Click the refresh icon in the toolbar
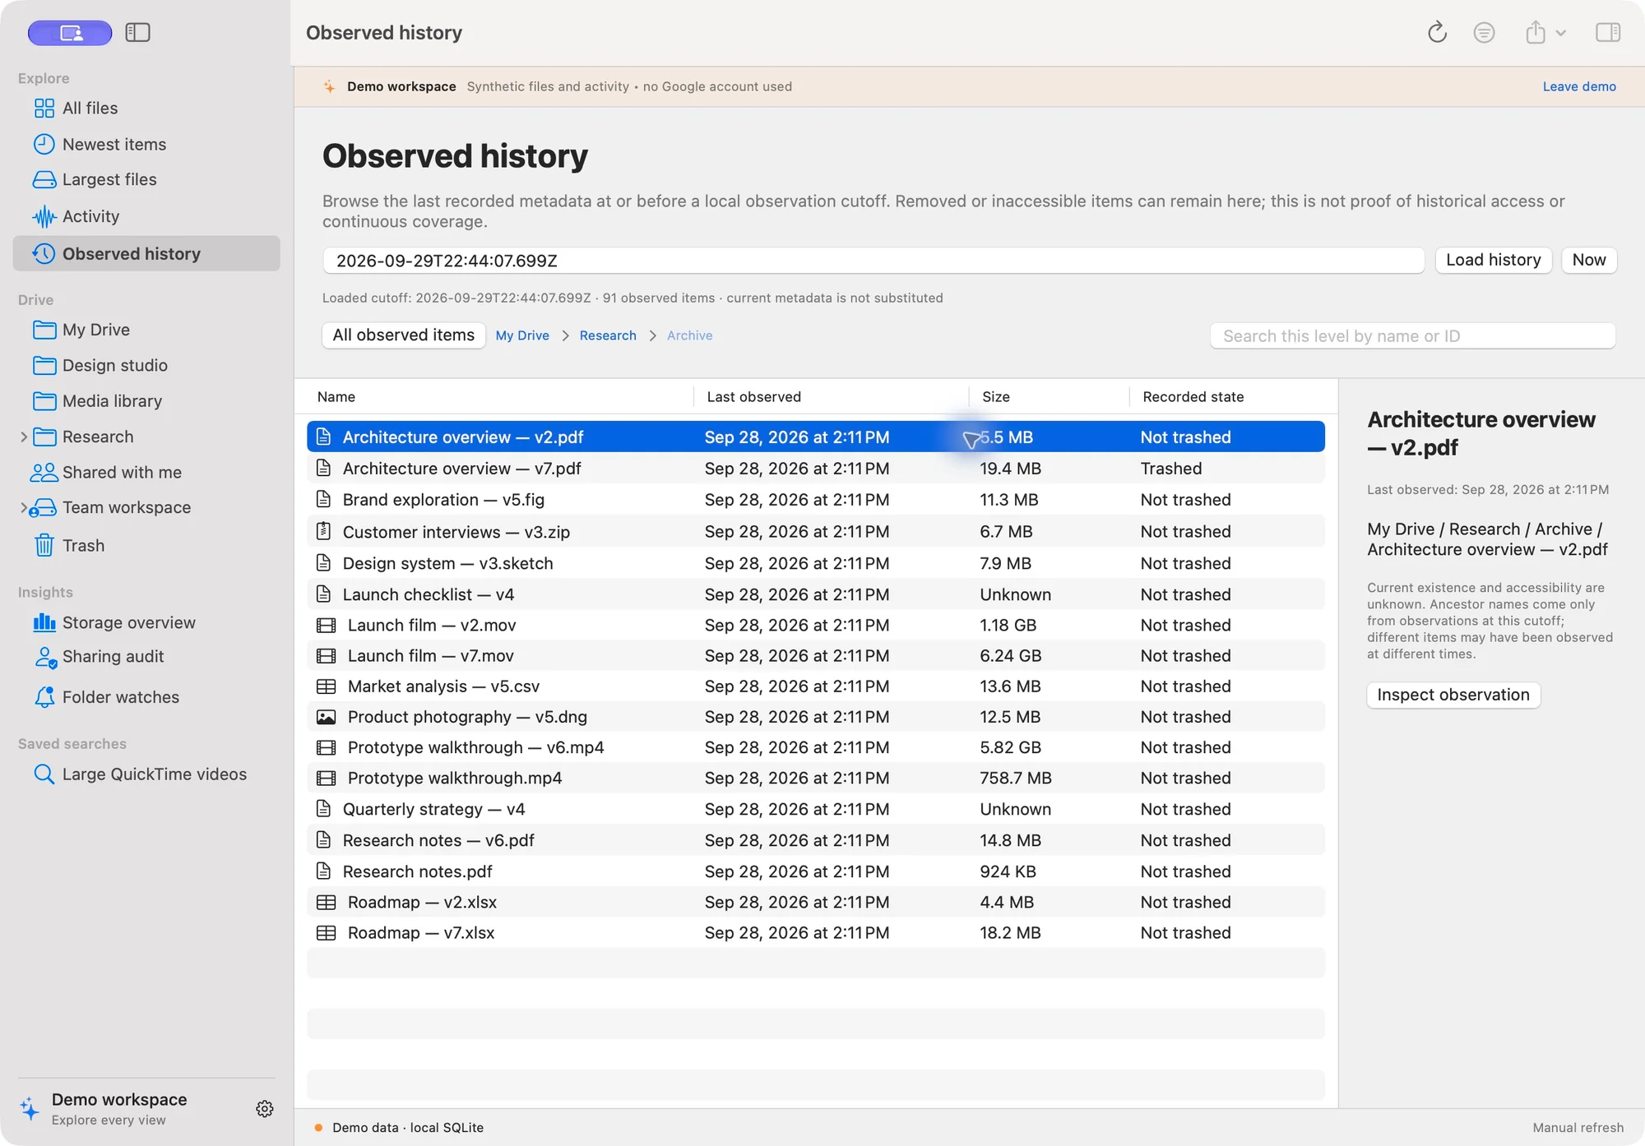Screen dimensions: 1645x1146 [1437, 32]
